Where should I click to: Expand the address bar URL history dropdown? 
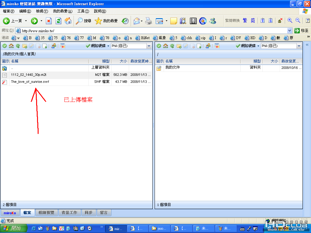point(289,31)
